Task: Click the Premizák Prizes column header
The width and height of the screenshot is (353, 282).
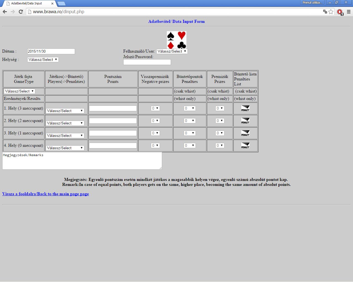Action: click(x=220, y=79)
